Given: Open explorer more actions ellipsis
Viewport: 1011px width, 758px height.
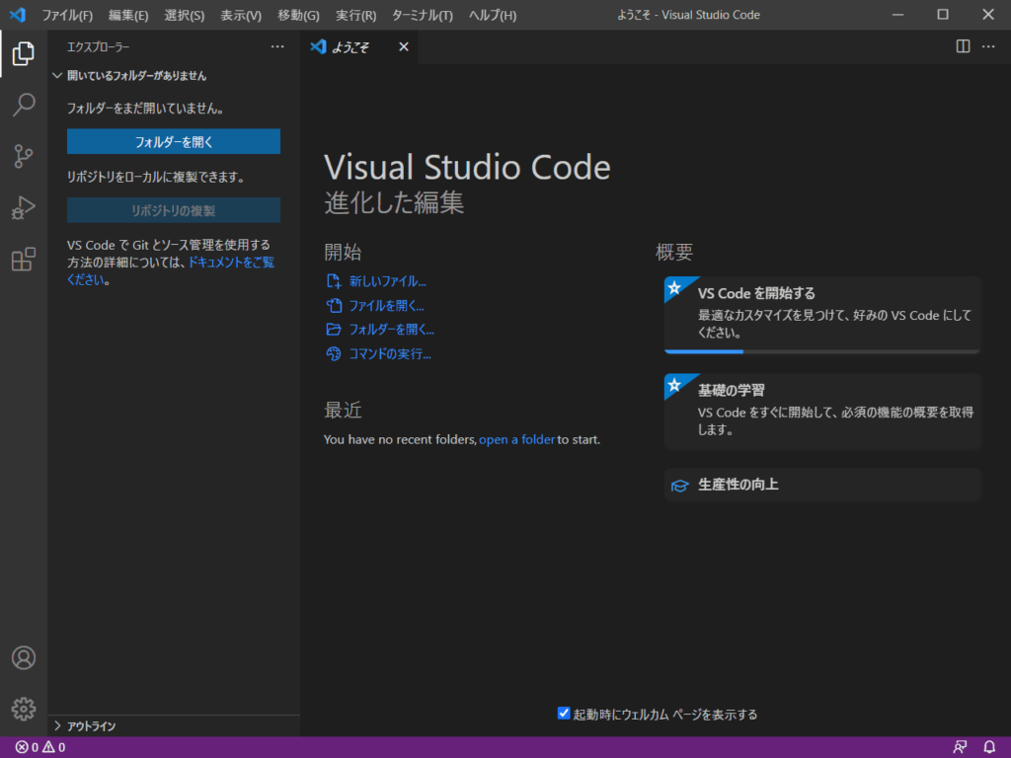Looking at the screenshot, I should [277, 46].
